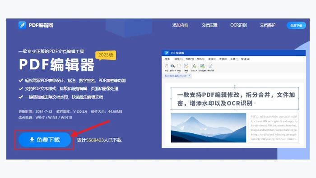The height and width of the screenshot is (178, 316).
Task: Open the 文档注释 navigation item
Action: tap(209, 25)
